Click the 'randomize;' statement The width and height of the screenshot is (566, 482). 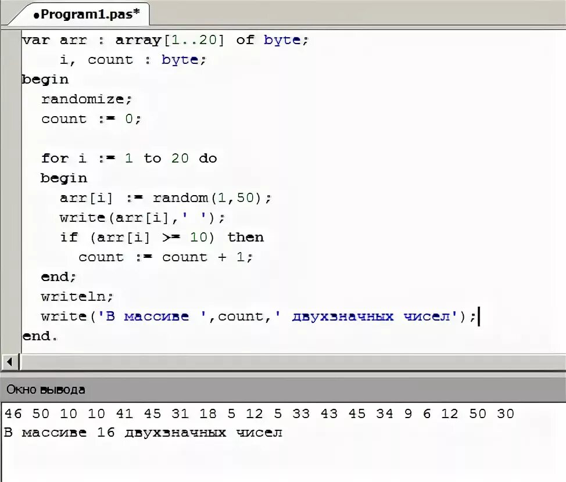(x=86, y=99)
